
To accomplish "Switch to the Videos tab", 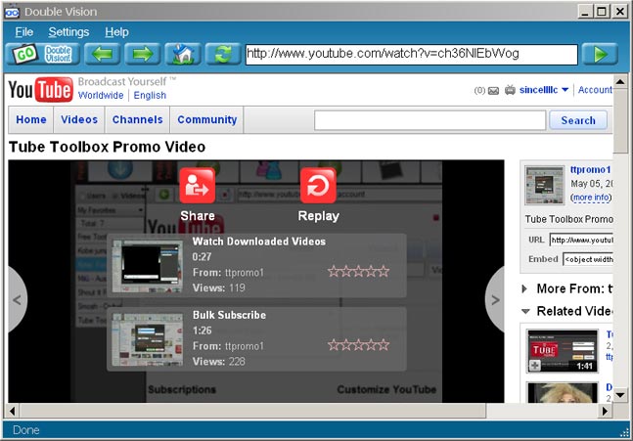I will 79,120.
